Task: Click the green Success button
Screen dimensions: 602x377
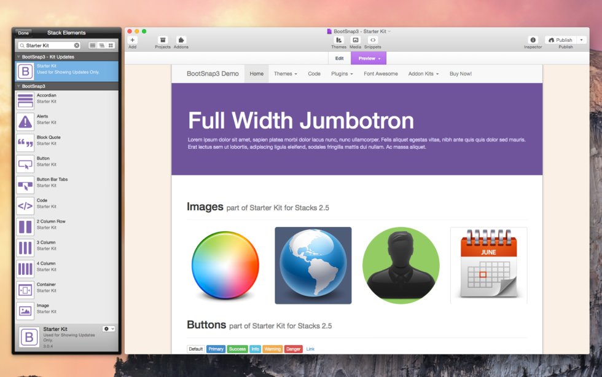Action: tap(237, 349)
